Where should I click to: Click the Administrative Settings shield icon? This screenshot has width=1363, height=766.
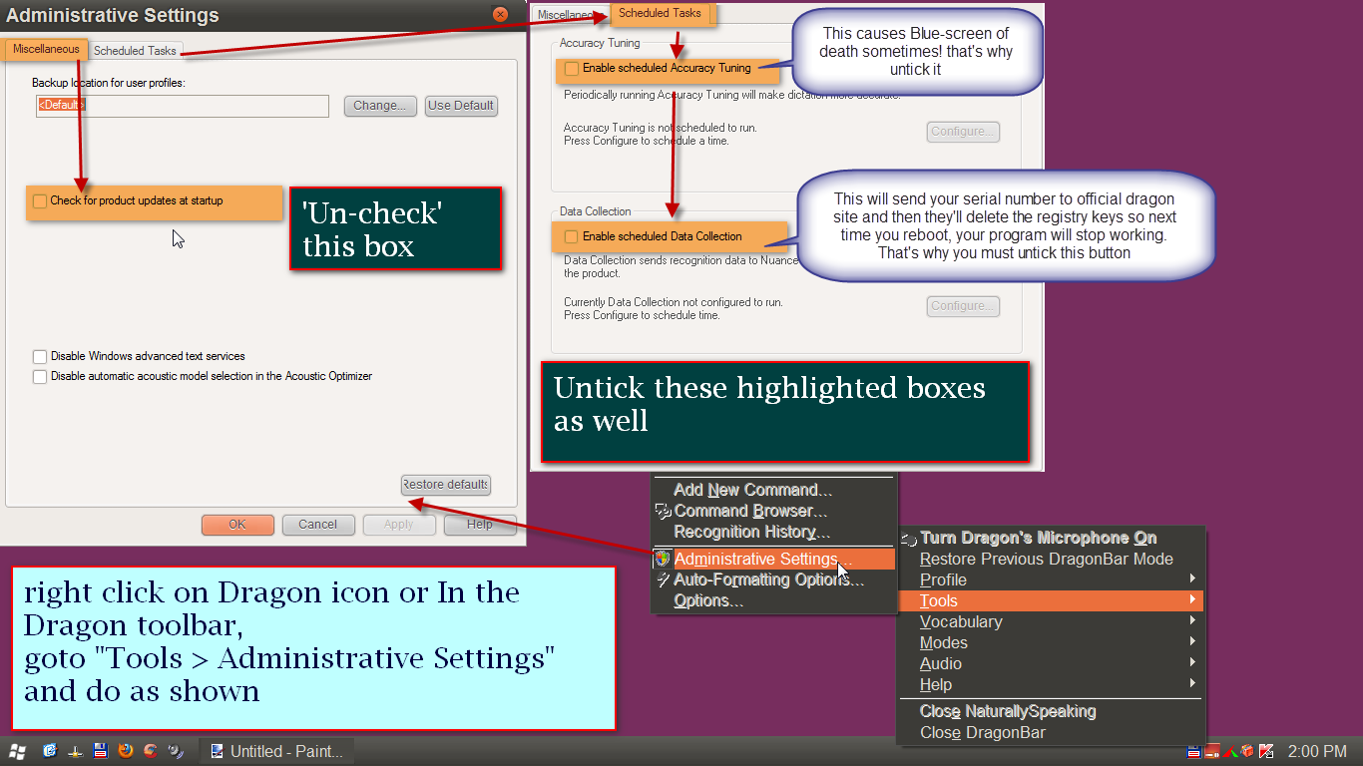click(x=662, y=559)
